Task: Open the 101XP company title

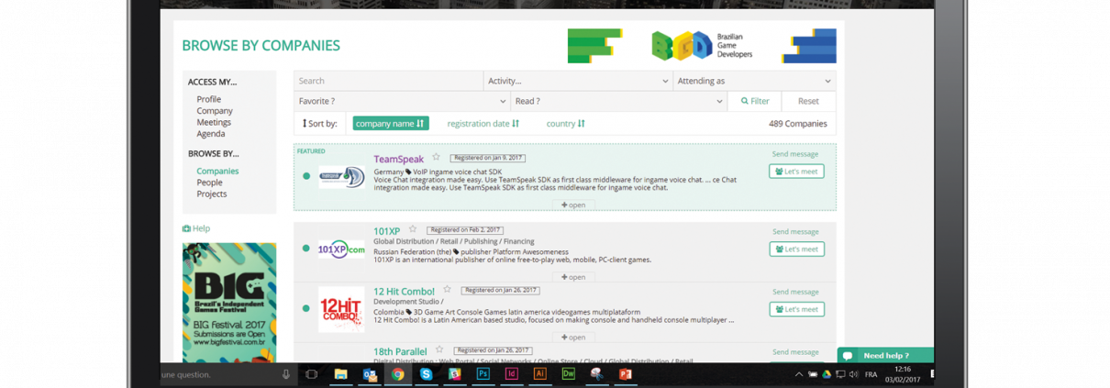Action: tap(386, 231)
